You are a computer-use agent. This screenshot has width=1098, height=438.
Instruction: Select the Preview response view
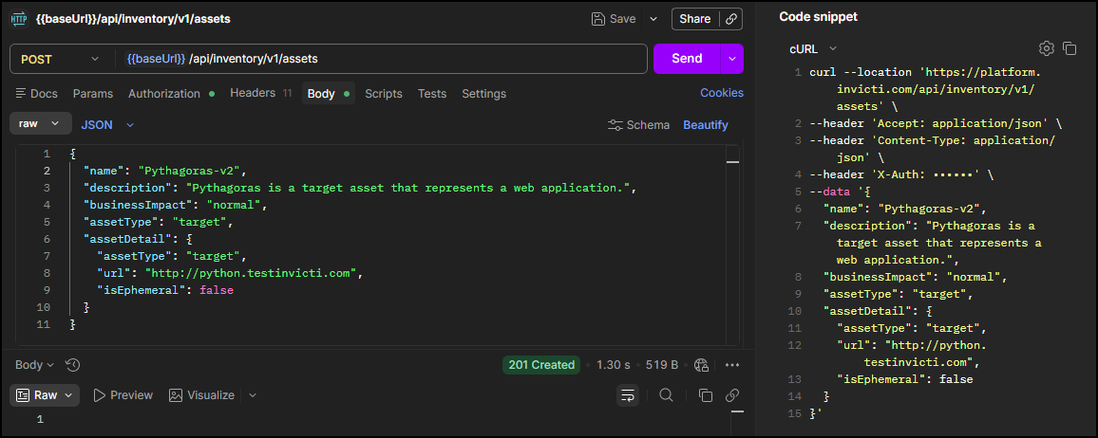(123, 395)
